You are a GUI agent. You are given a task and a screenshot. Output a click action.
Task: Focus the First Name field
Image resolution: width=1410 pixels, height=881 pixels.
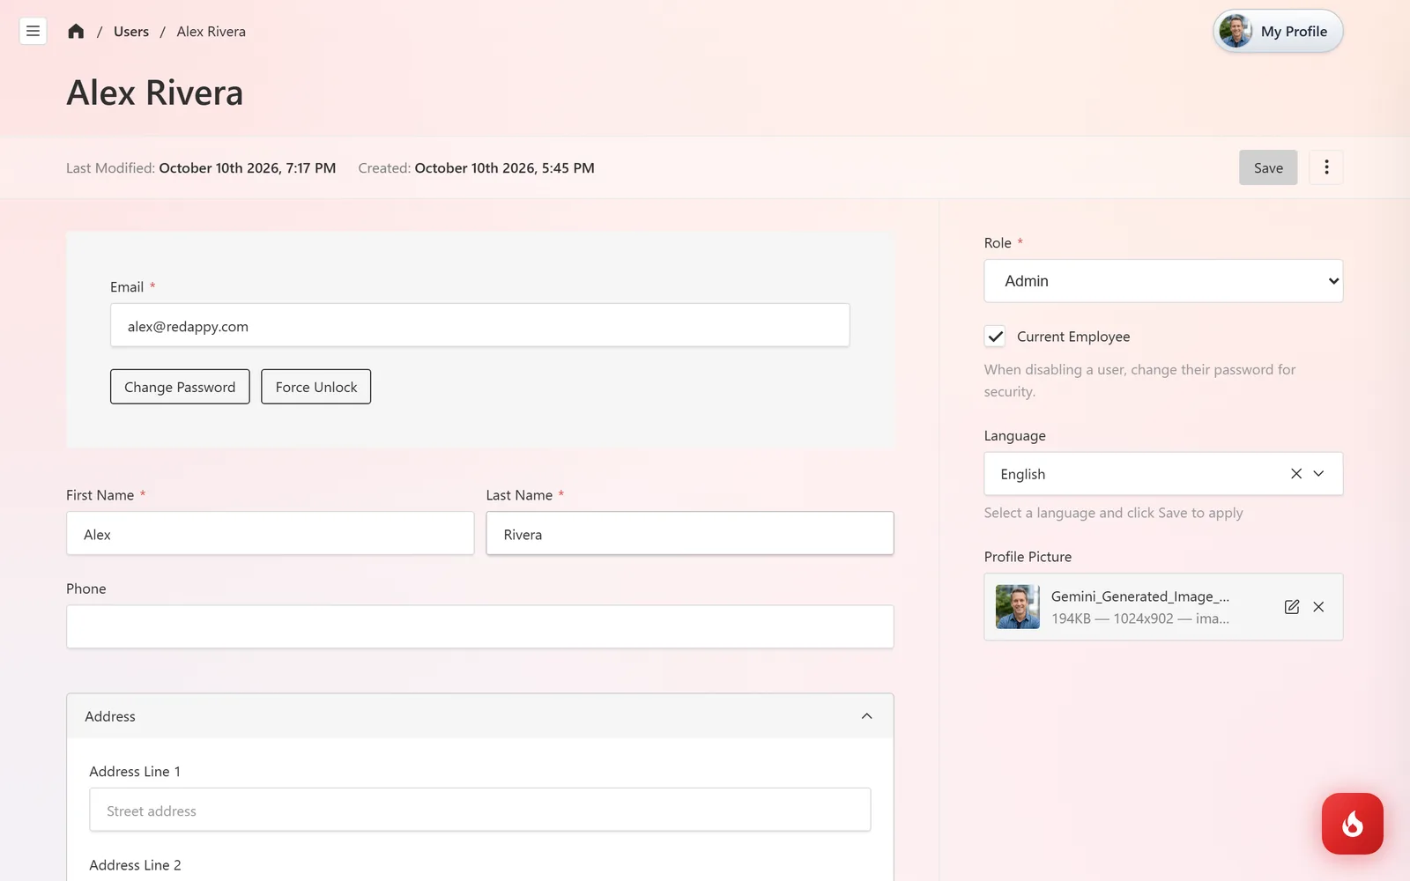tap(271, 534)
